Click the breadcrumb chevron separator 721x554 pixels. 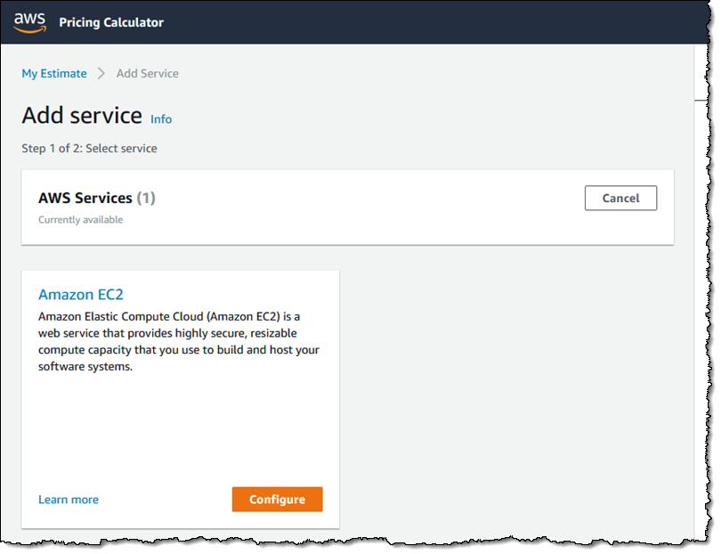pos(101,73)
